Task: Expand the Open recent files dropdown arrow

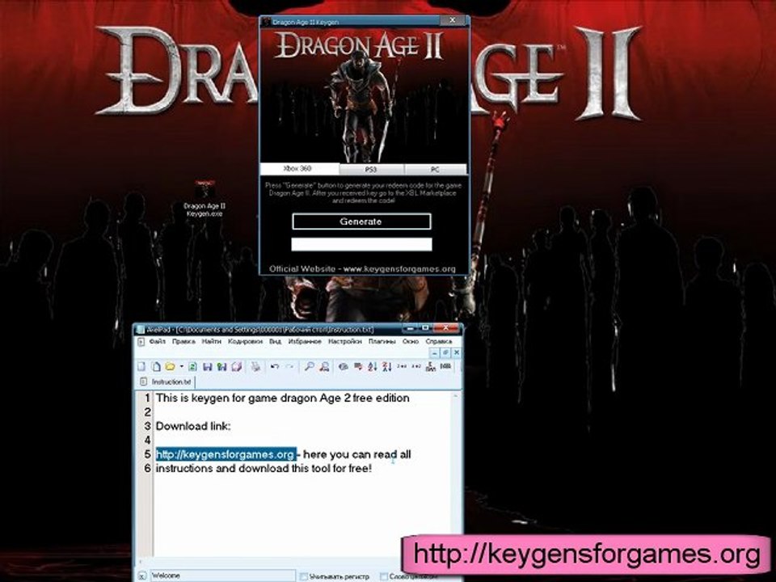Action: (x=182, y=367)
